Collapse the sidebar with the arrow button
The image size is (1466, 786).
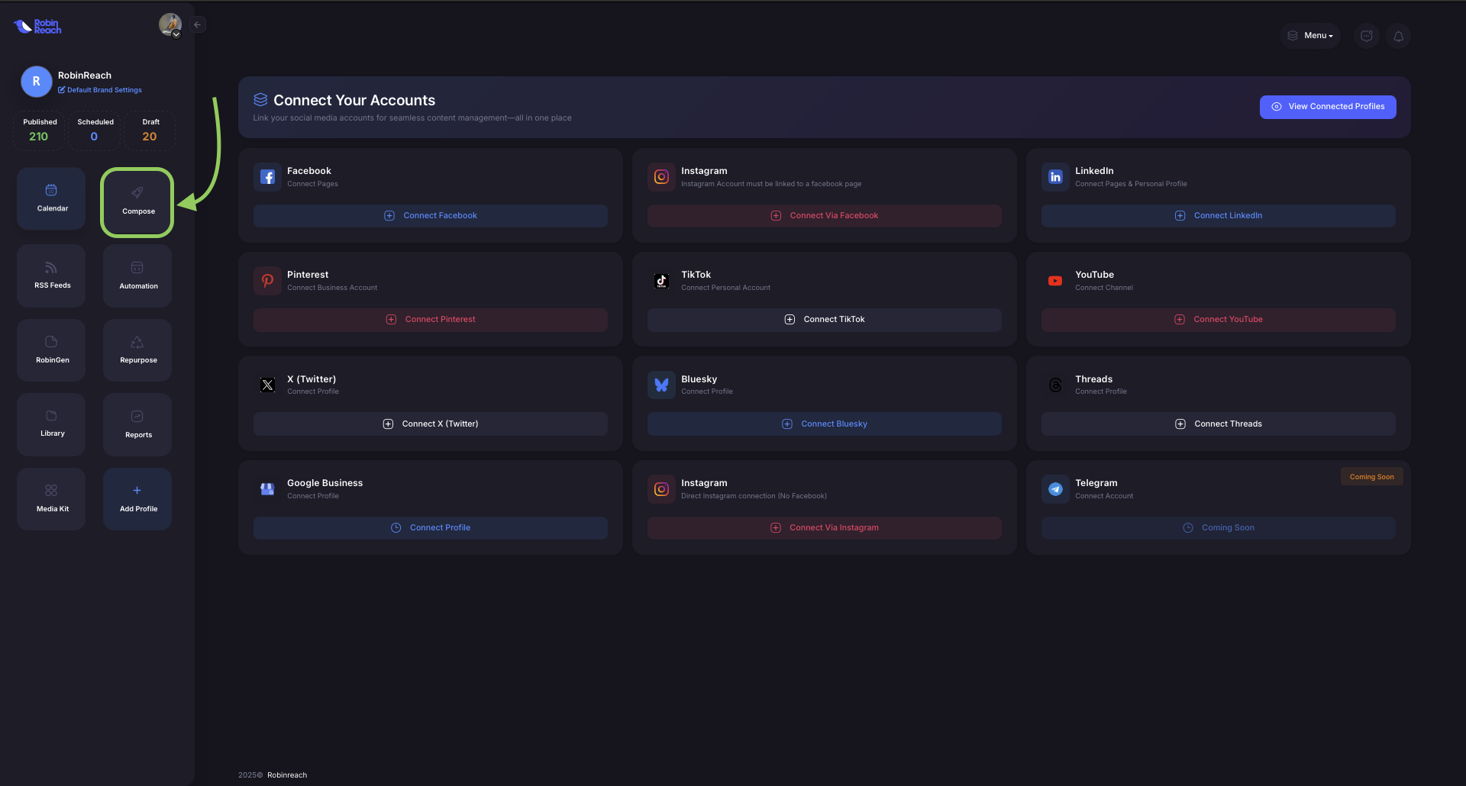click(198, 24)
